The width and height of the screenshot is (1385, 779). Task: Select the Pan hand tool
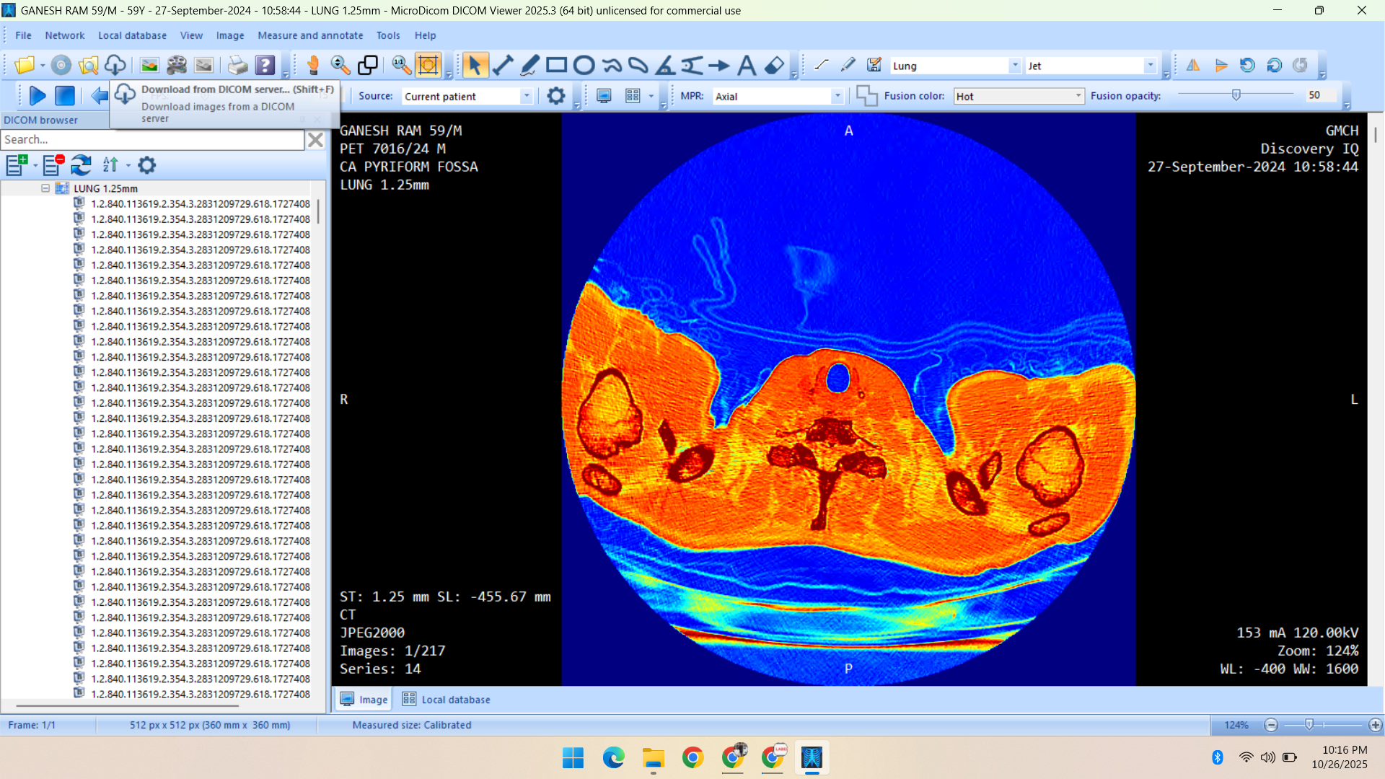[313, 66]
